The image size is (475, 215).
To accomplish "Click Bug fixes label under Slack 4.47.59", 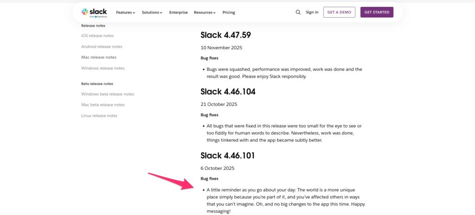I will point(209,58).
